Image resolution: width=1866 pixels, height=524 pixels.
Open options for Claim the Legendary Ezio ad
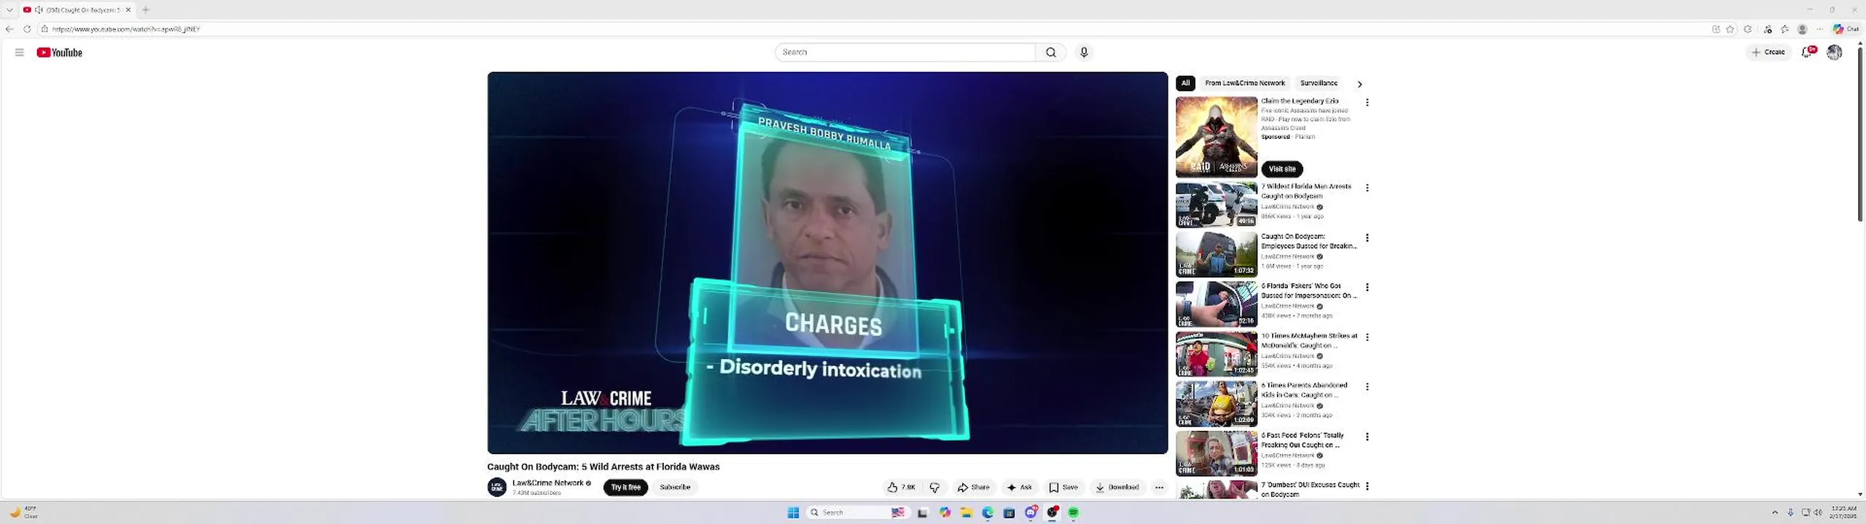pos(1367,103)
